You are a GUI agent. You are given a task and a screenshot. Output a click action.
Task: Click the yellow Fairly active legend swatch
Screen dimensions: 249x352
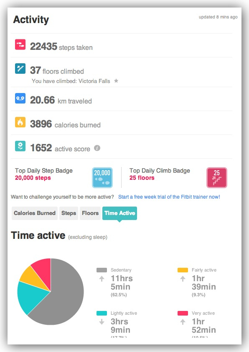(x=183, y=270)
